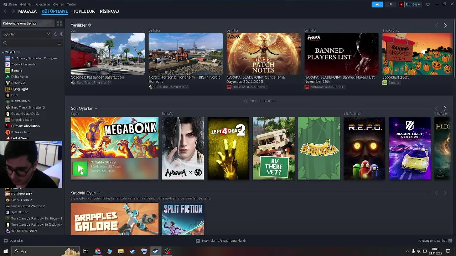Open Arkadaşlar ve Sohbet panel
This screenshot has height=256, width=456.
coord(435,241)
